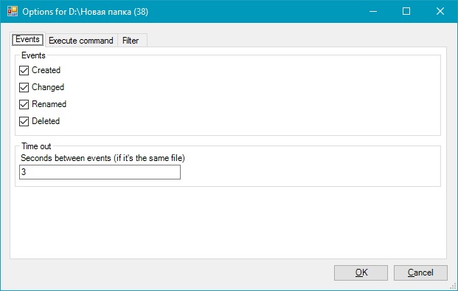This screenshot has width=458, height=291.
Task: Disable the Renamed event checkbox
Action: [x=24, y=104]
